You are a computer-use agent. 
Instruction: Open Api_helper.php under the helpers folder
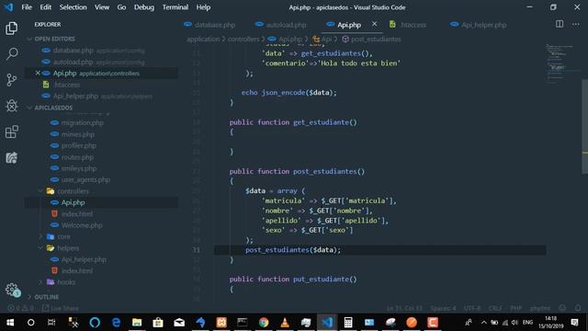[84, 259]
